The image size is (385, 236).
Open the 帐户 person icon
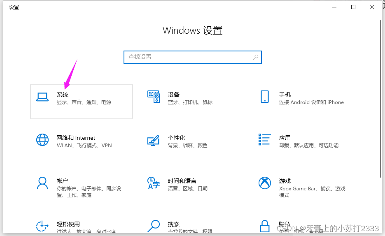pyautogui.click(x=42, y=183)
